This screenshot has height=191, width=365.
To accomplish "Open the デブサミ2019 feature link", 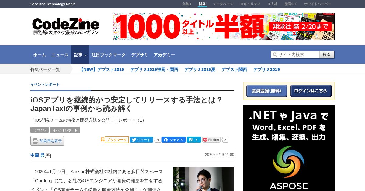I will [266, 69].
